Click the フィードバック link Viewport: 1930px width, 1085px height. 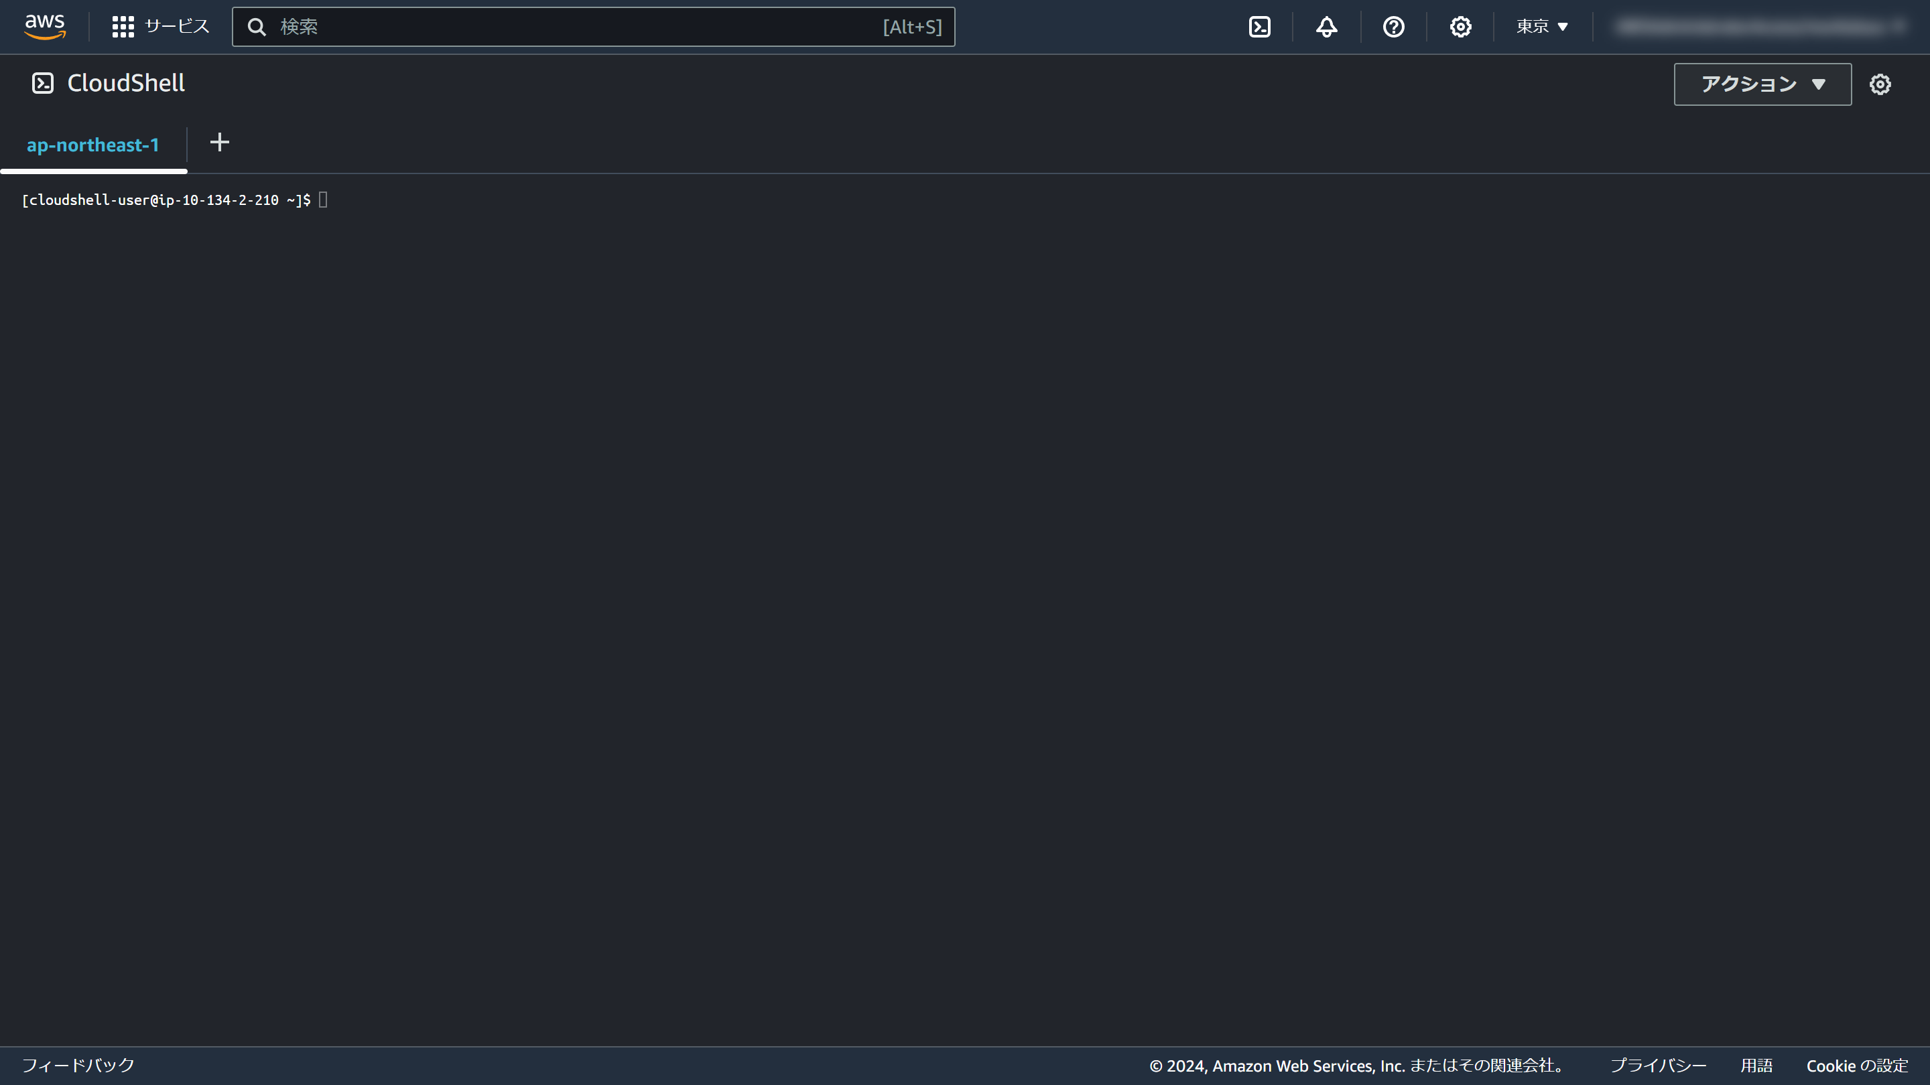tap(78, 1065)
